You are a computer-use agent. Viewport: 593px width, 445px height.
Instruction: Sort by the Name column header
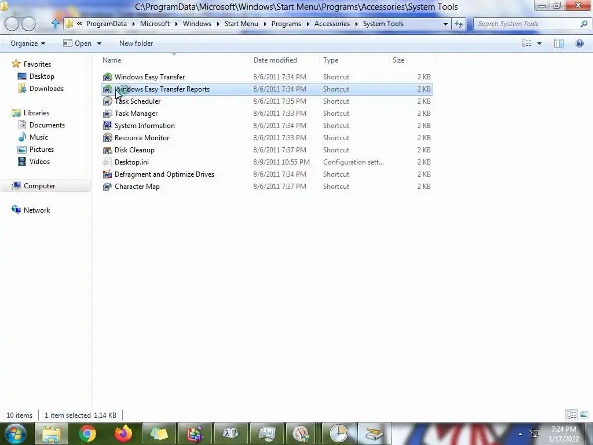pos(175,60)
